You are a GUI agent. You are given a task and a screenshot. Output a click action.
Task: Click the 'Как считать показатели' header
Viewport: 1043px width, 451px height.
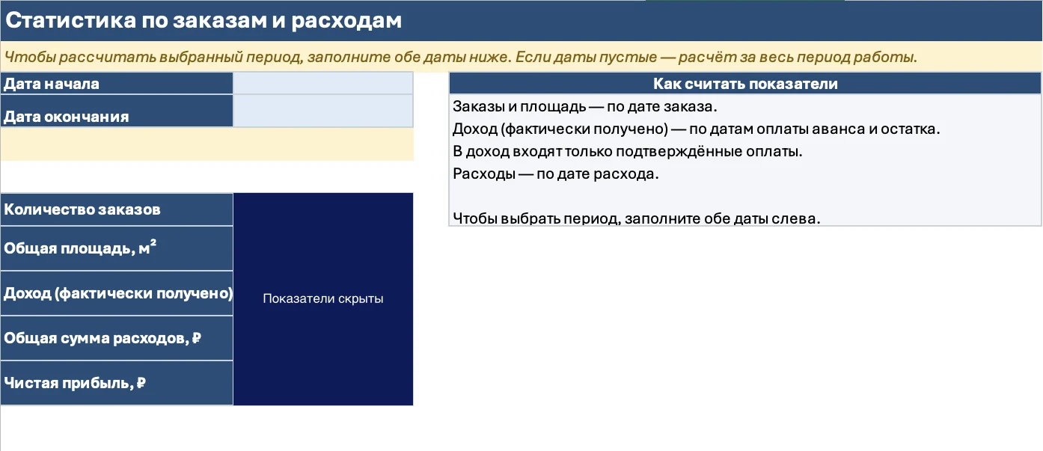coord(745,84)
